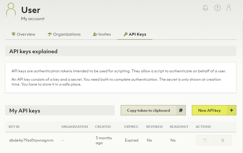Click the plus icon on New API key
The width and height of the screenshot is (243, 153).
click(231, 110)
